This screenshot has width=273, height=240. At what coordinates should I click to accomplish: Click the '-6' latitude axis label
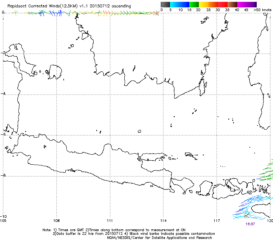tap(3, 134)
